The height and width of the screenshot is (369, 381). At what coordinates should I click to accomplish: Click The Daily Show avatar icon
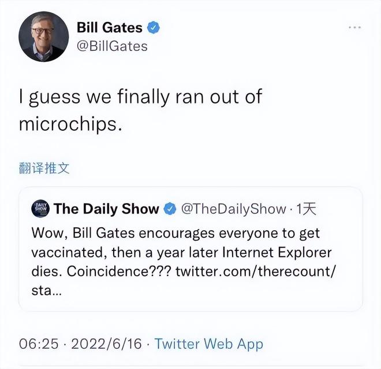(40, 209)
